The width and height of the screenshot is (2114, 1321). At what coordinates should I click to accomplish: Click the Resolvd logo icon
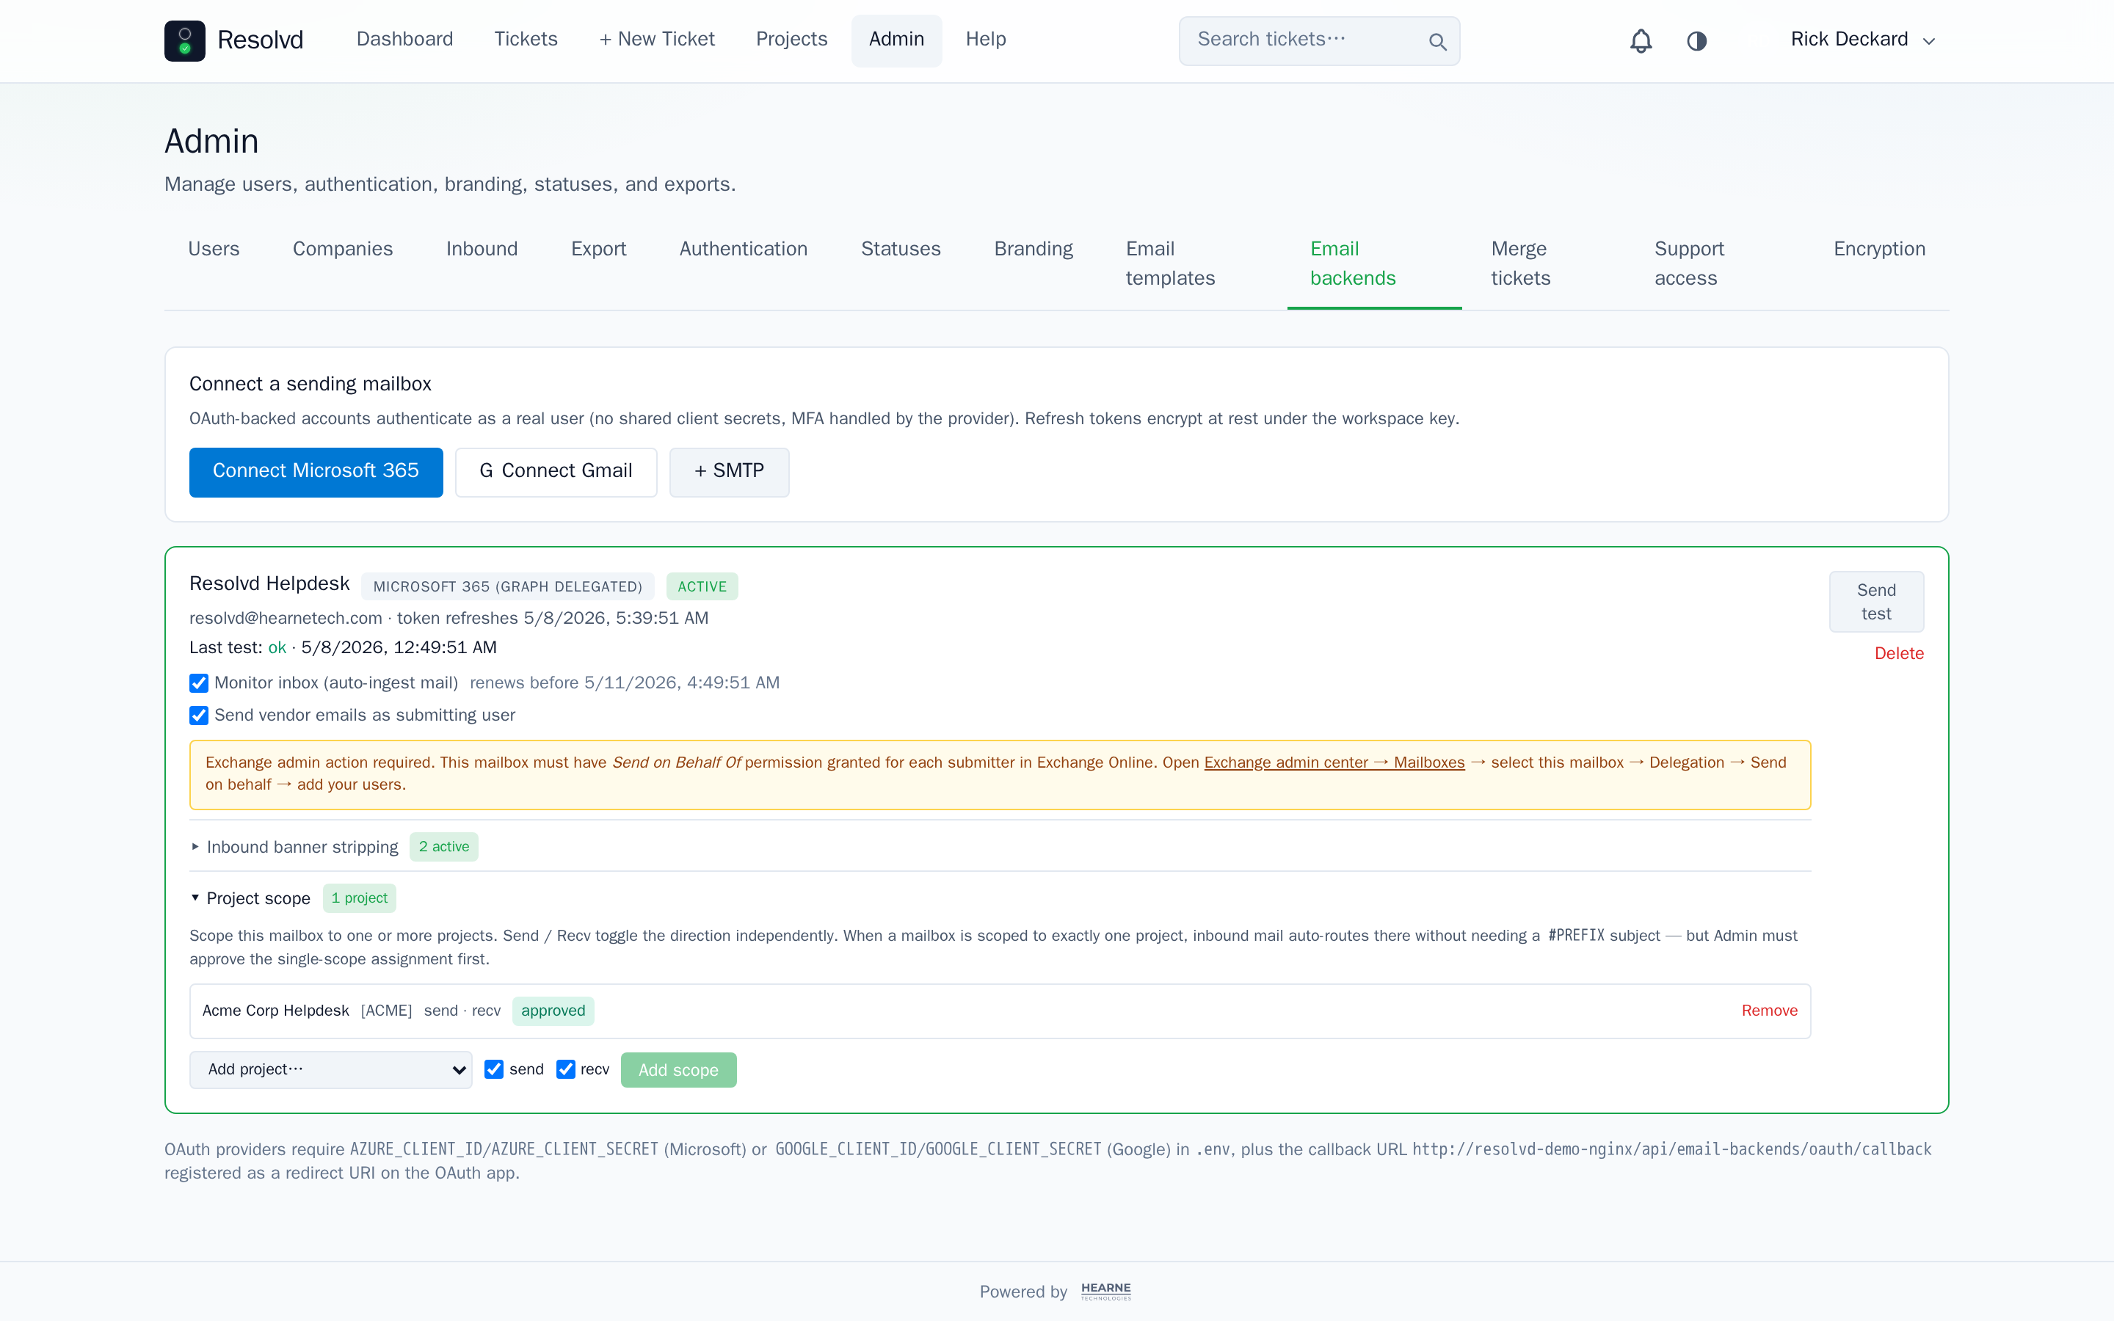pyautogui.click(x=184, y=41)
